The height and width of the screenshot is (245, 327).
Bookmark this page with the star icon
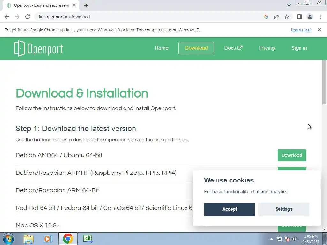pos(287,17)
